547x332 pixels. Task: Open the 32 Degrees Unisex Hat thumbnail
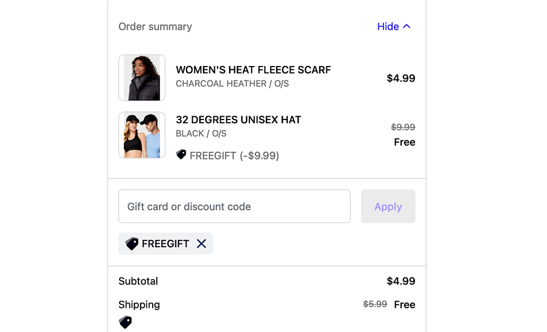(142, 135)
